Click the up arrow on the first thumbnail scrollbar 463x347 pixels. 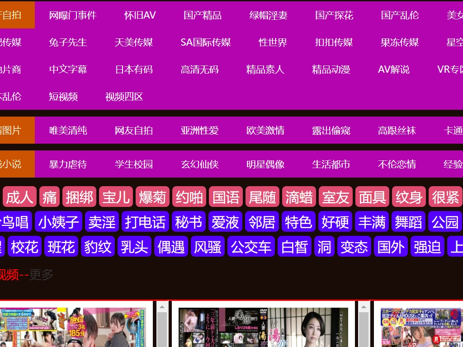click(x=162, y=307)
